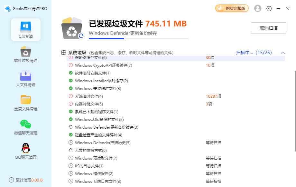
Task: Select 系统临时文件(4) row
Action: point(176,96)
